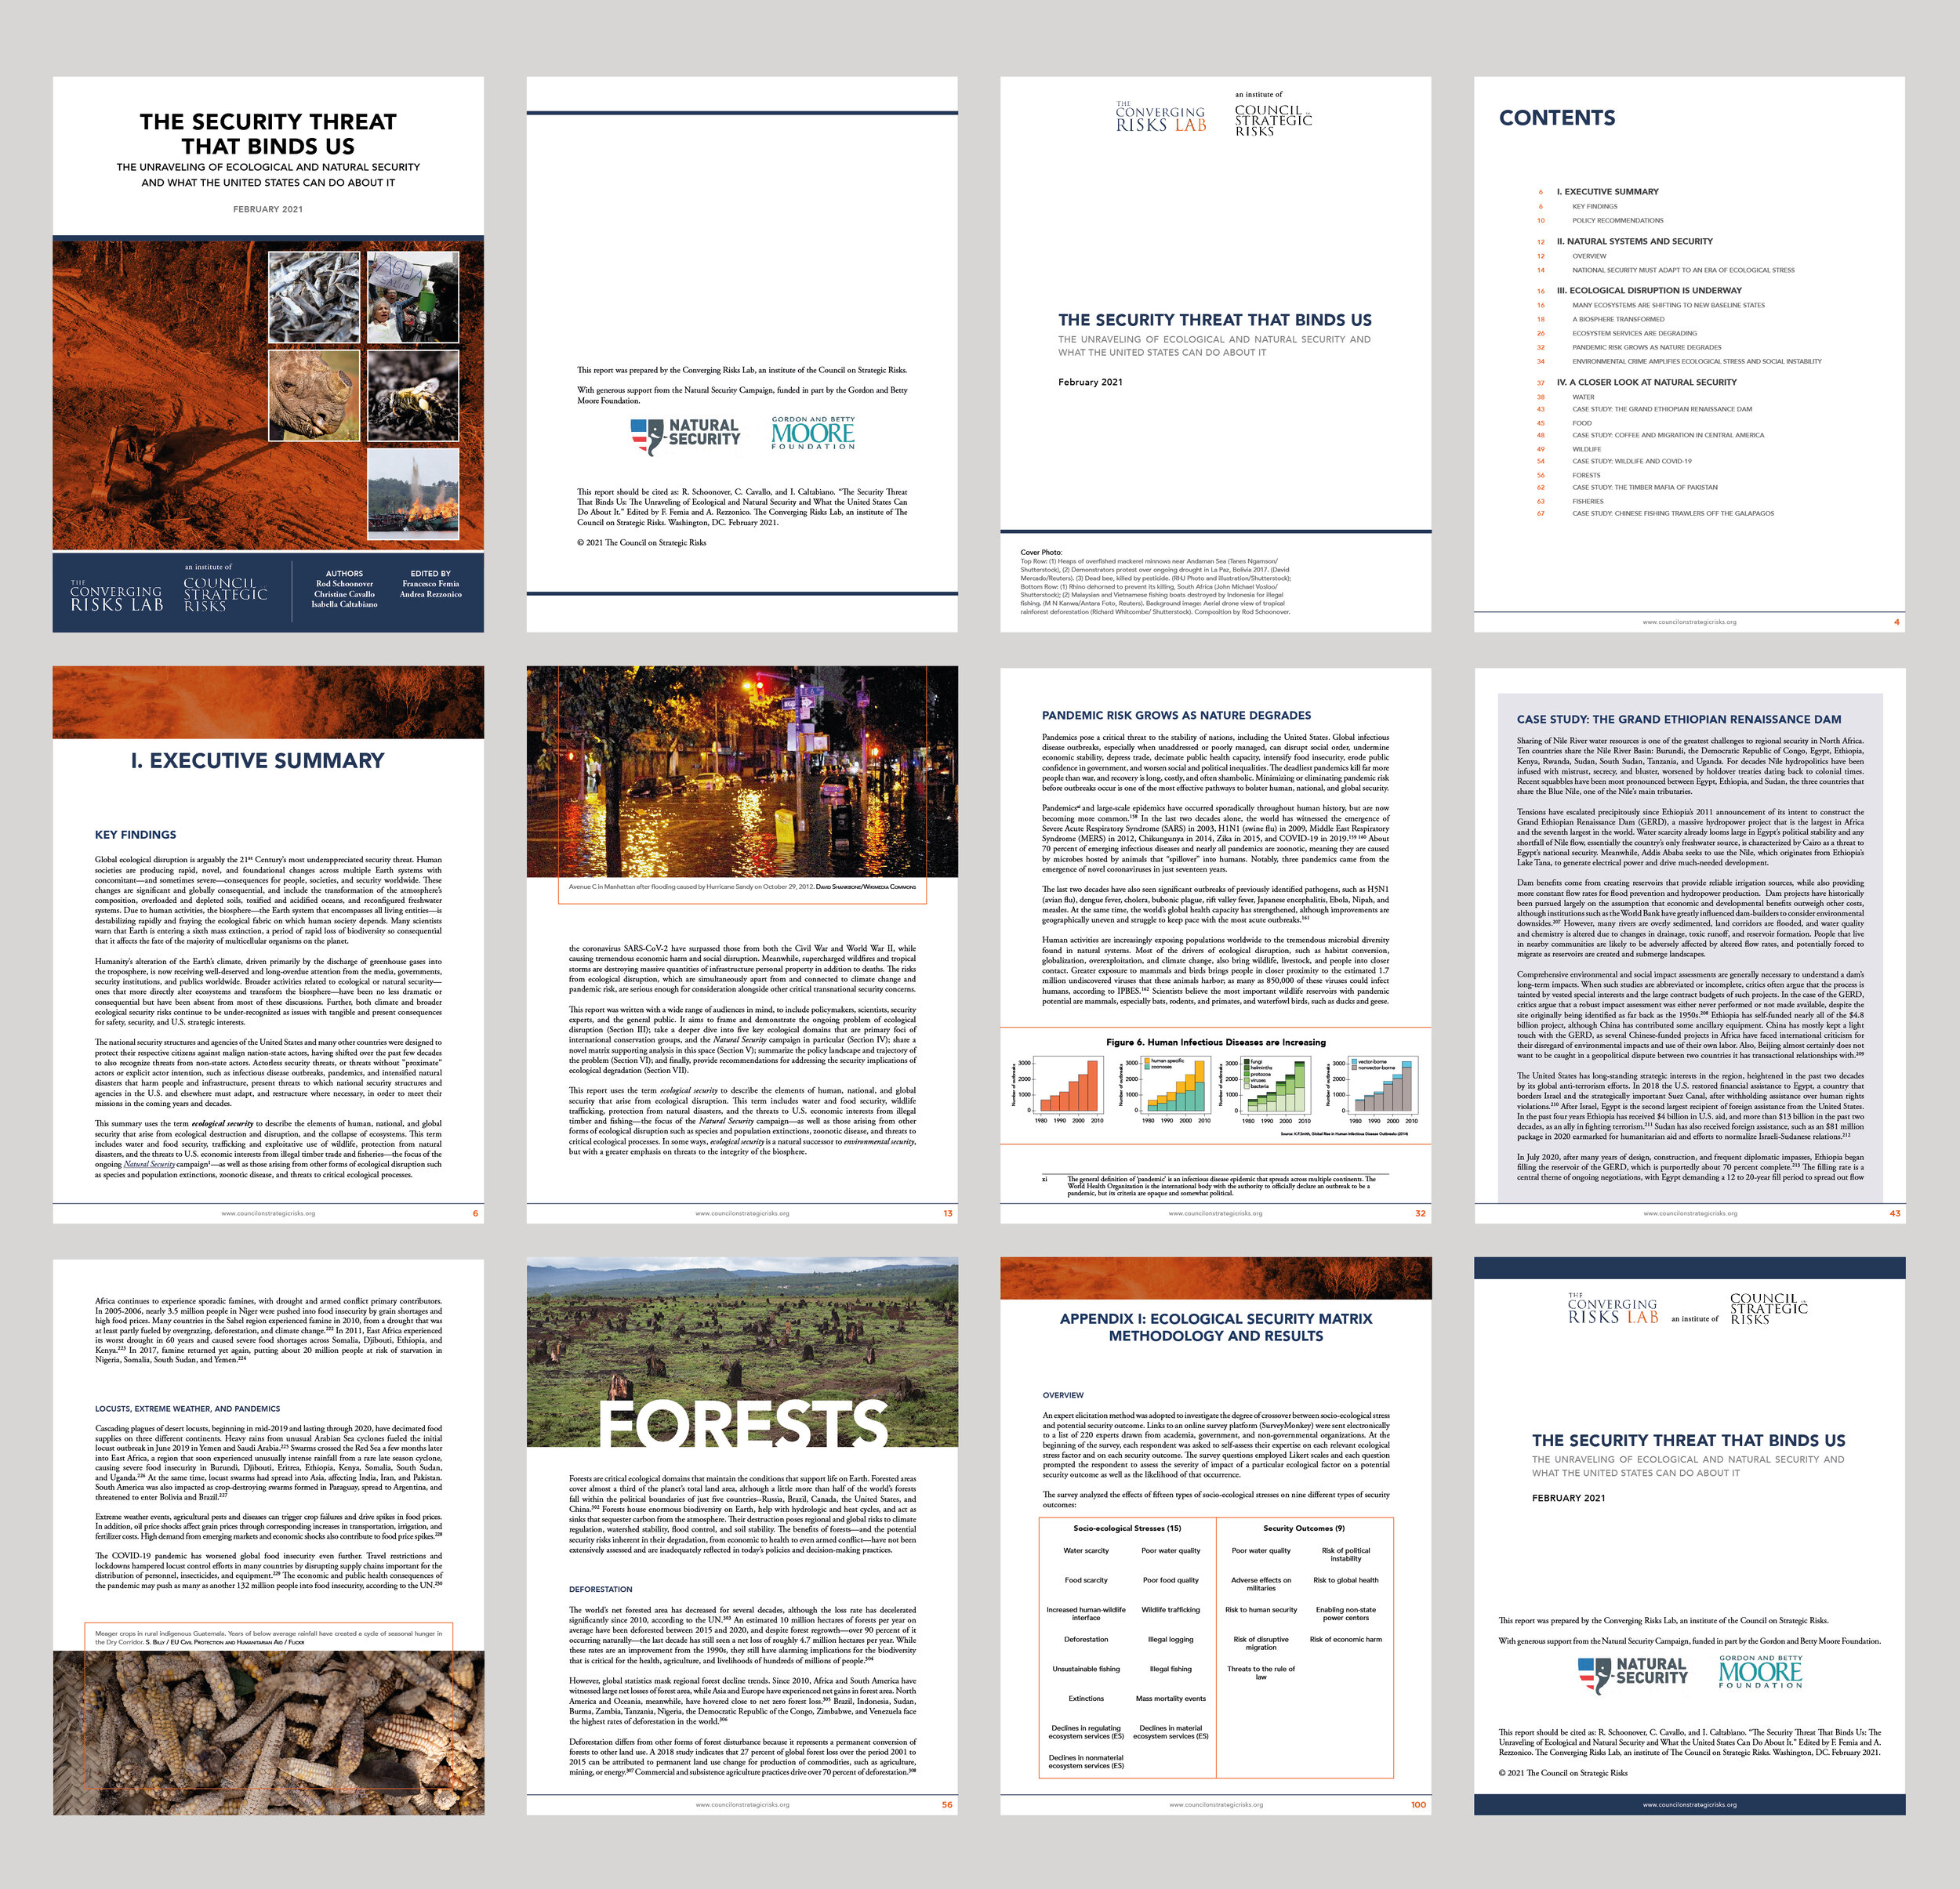Select the dried corn cobs photo

point(268,1731)
